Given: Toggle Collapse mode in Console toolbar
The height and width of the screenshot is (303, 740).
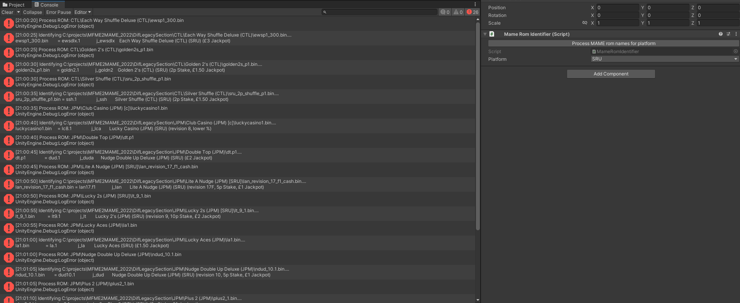Looking at the screenshot, I should pyautogui.click(x=32, y=12).
